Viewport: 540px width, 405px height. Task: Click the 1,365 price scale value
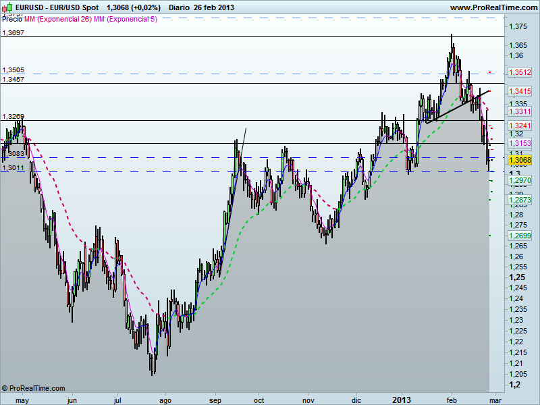[x=518, y=45]
